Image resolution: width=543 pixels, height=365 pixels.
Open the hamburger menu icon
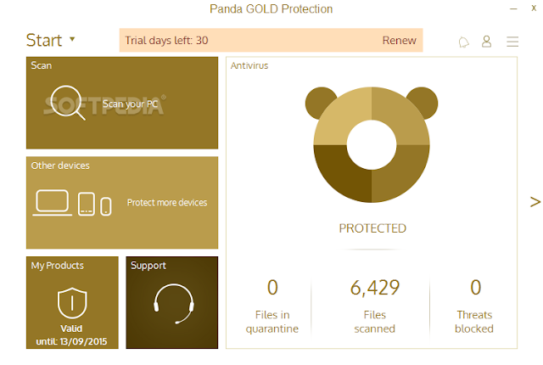[512, 41]
